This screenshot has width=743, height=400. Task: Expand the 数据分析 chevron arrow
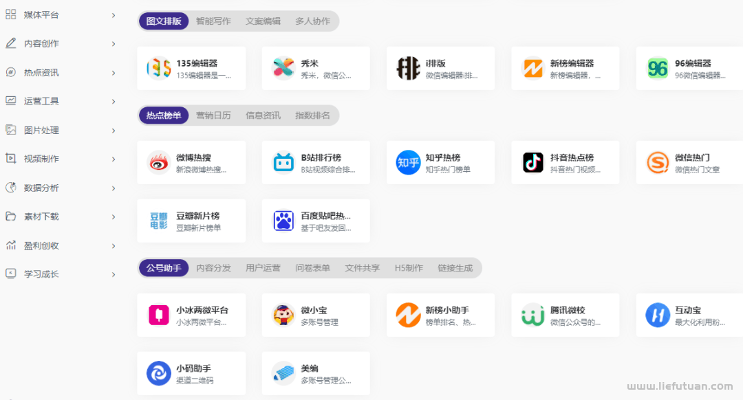pyautogui.click(x=114, y=188)
